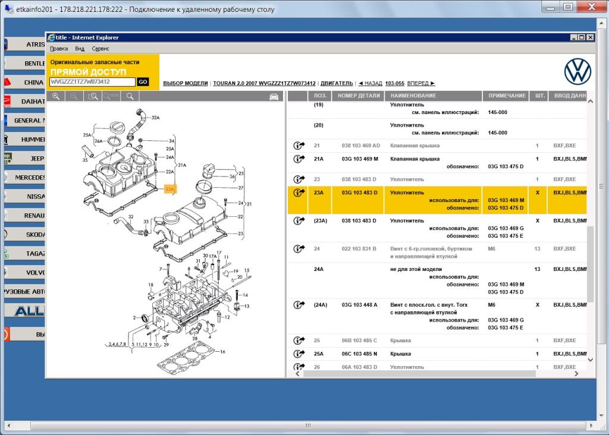Select the VOLVO catalog button
The width and height of the screenshot is (609, 435).
pos(24,272)
